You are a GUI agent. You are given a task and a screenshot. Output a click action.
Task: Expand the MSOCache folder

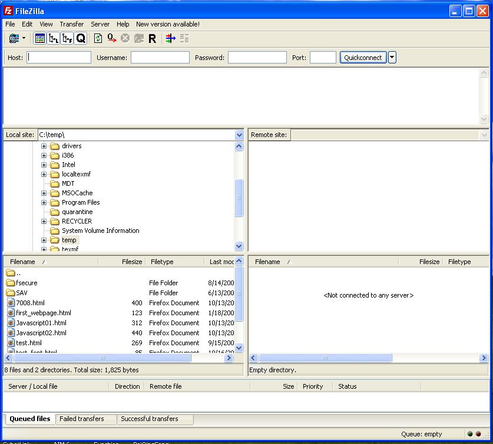coord(44,193)
